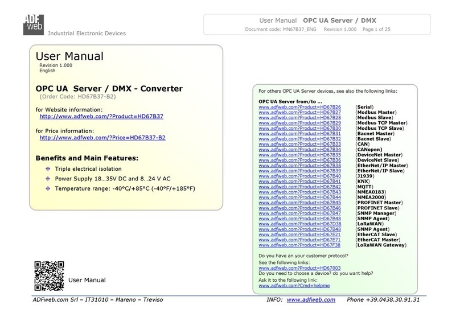The height and width of the screenshot is (317, 460).
Task: Open the HD67B27 Modbus Master link
Action: pyautogui.click(x=299, y=112)
